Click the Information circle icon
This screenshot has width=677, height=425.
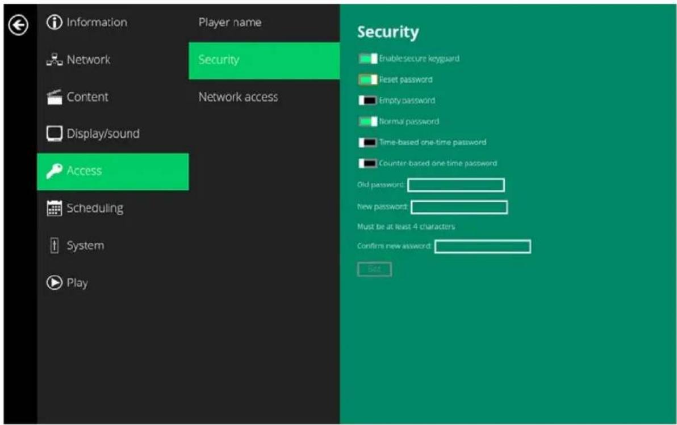pyautogui.click(x=55, y=22)
